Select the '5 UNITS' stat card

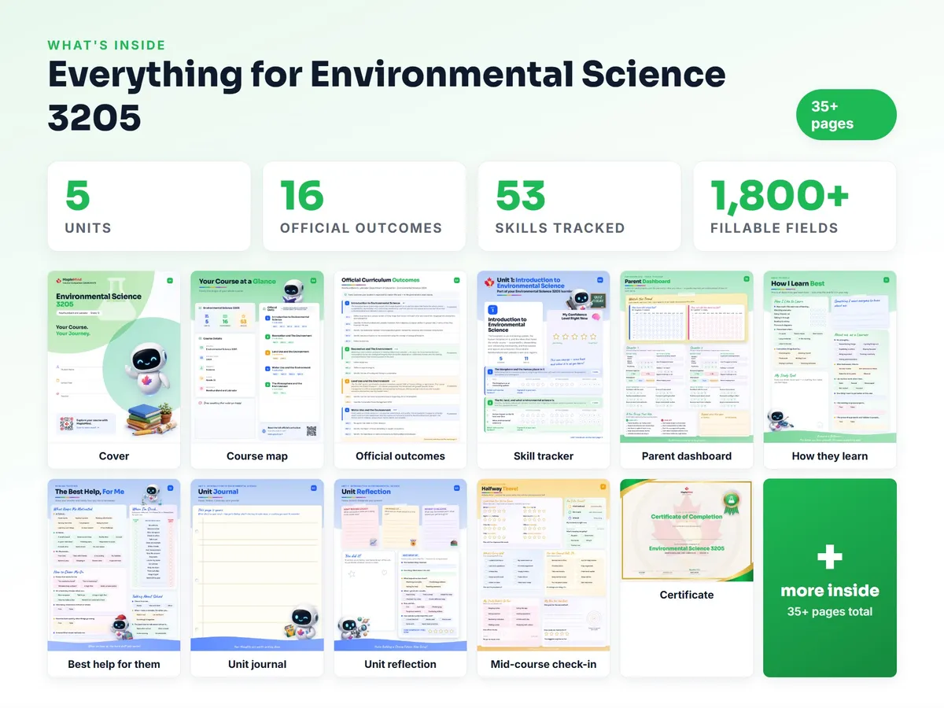pyautogui.click(x=149, y=206)
